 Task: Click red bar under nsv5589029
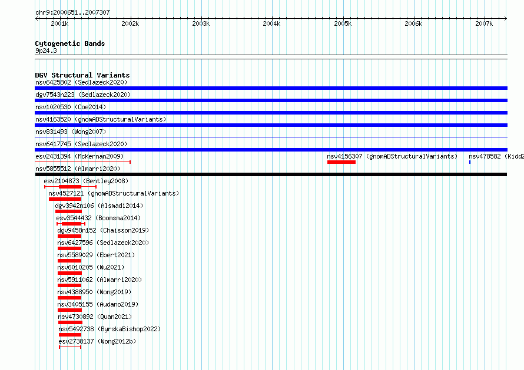[69, 261]
